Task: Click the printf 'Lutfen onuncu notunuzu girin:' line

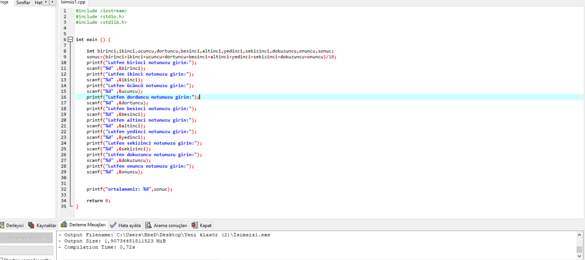Action: point(140,166)
